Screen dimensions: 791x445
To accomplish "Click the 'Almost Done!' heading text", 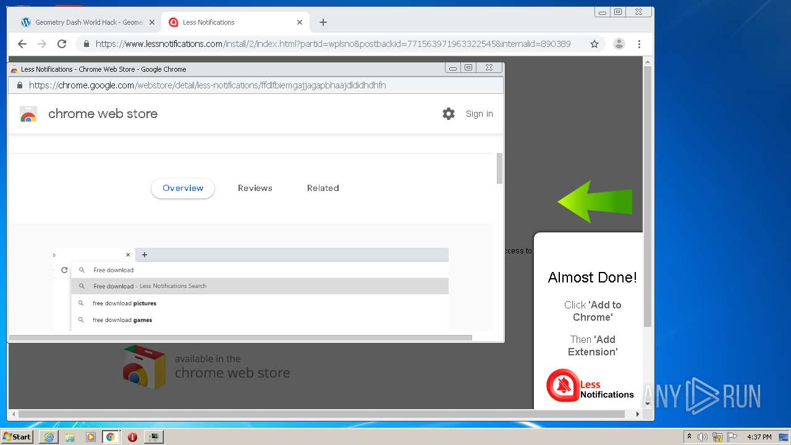I will pyautogui.click(x=592, y=278).
